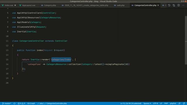Open changes compare icon in editor toolbar
Image resolution: width=187 pixels, height=105 pixels.
click(x=174, y=5)
